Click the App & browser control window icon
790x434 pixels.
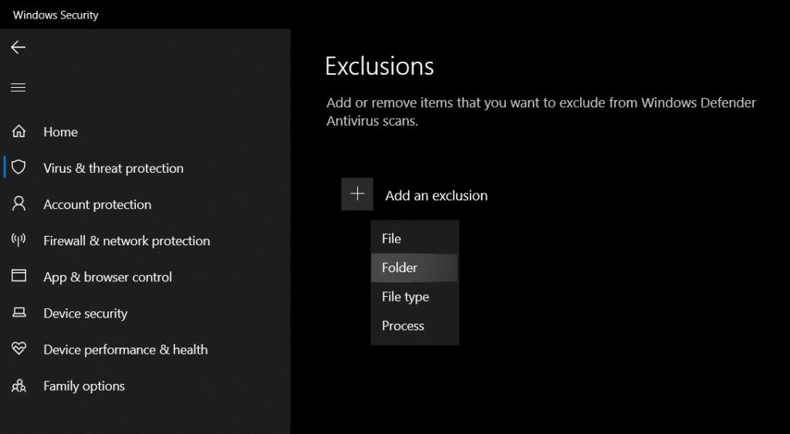pos(19,276)
